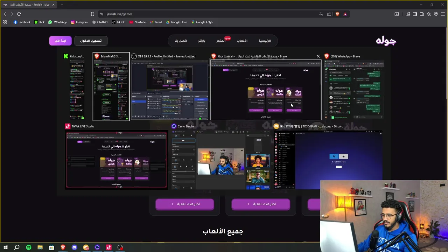Open File Explorer from the taskbar
This screenshot has height=252, width=448.
tap(40, 247)
